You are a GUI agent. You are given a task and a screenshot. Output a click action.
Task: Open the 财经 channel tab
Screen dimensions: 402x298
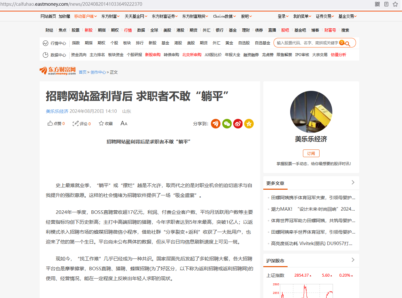point(49,30)
